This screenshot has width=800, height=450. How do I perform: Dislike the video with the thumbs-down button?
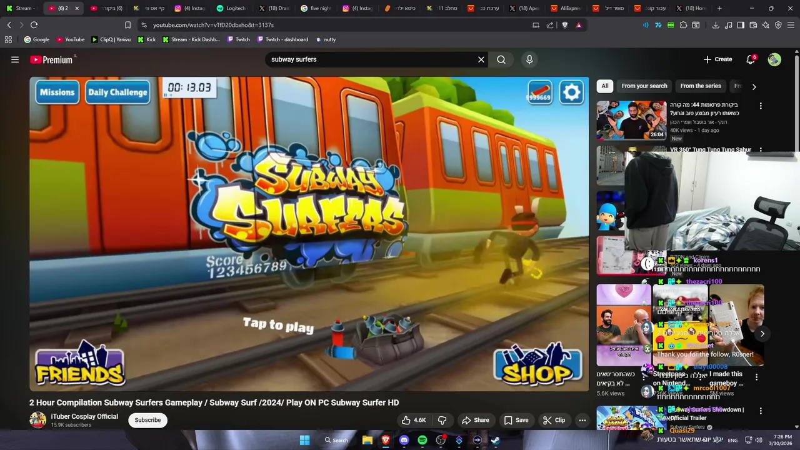tap(442, 420)
